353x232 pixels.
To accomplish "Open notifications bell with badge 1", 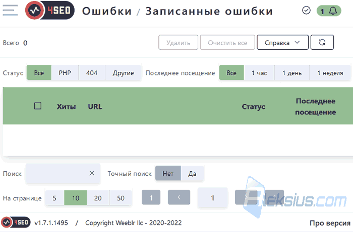I will coord(329,11).
